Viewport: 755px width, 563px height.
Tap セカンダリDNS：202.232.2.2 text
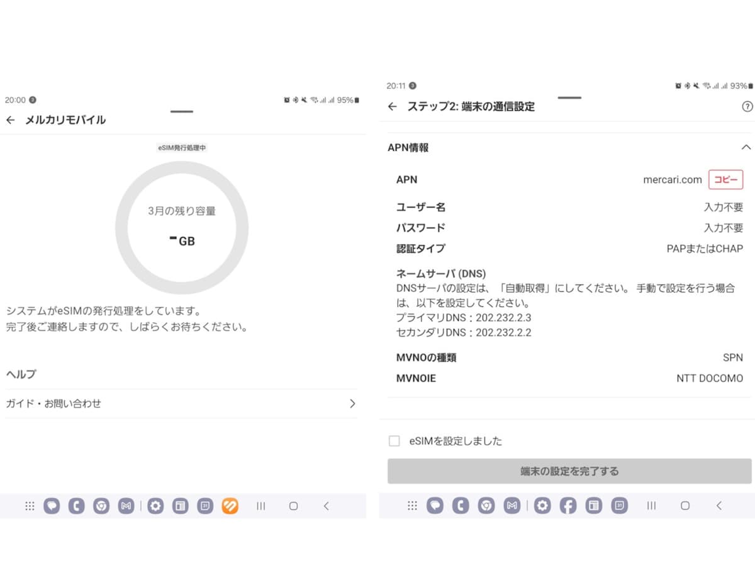(464, 333)
